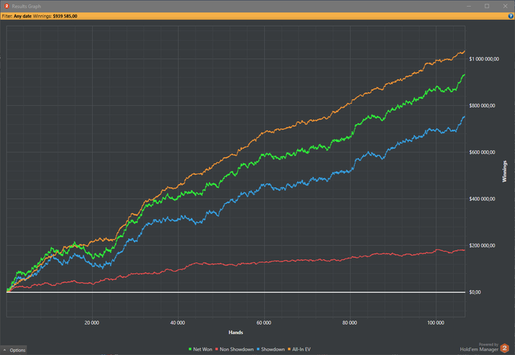Toggle the Non Showdown legend entry

(x=235, y=349)
